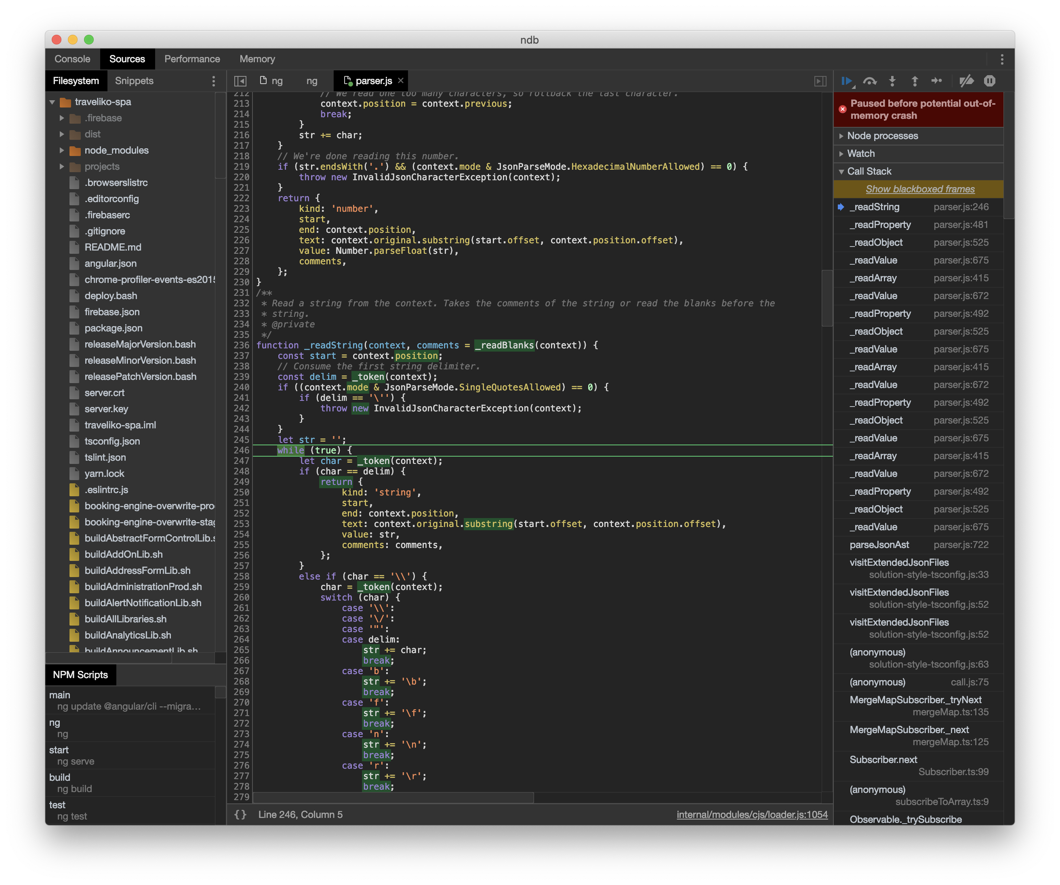This screenshot has width=1060, height=885.
Task: Expand the Node processes section
Action: pos(918,136)
